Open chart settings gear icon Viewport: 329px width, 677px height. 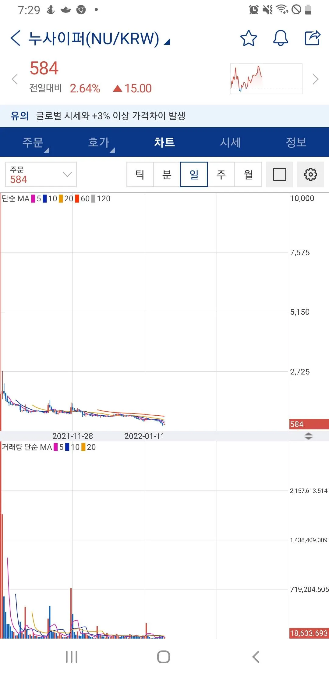(x=310, y=174)
